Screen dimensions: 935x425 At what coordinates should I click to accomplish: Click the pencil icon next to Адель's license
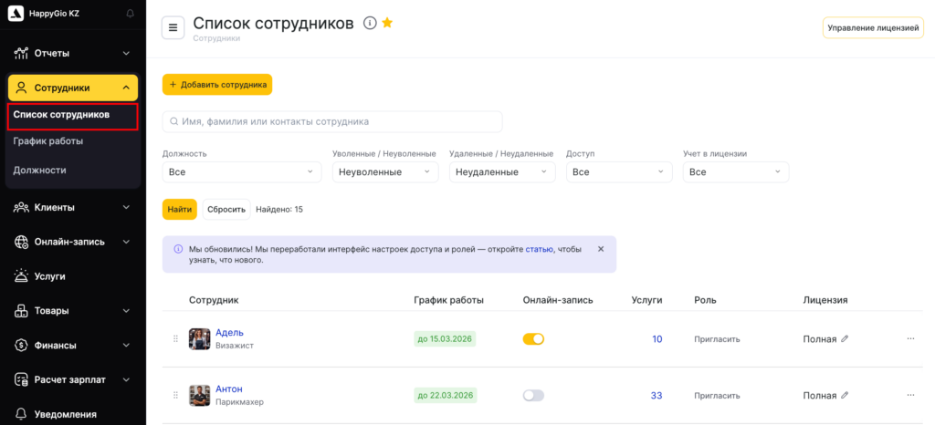pos(845,339)
